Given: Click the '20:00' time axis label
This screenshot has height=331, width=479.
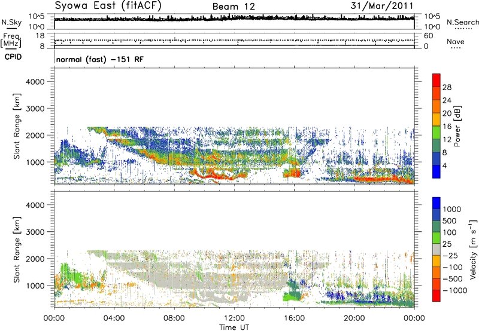Looking at the screenshot, I should pyautogui.click(x=354, y=318).
